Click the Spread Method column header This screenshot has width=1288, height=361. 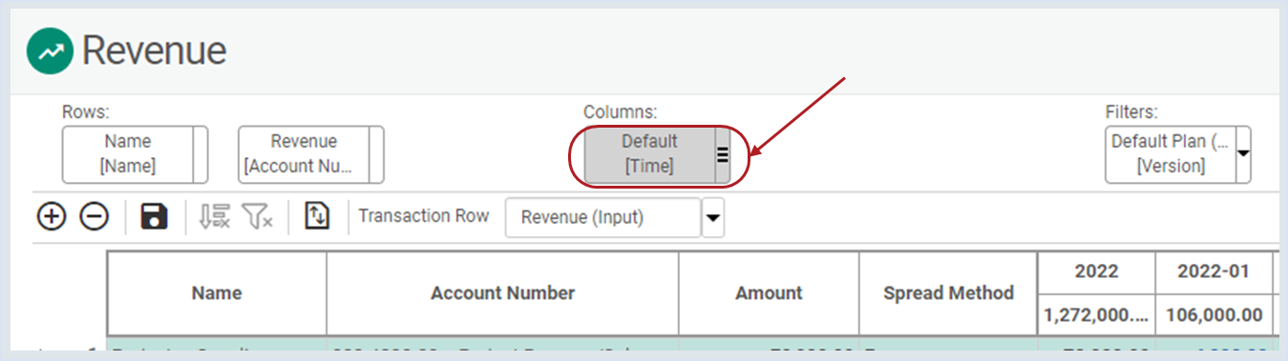[948, 293]
